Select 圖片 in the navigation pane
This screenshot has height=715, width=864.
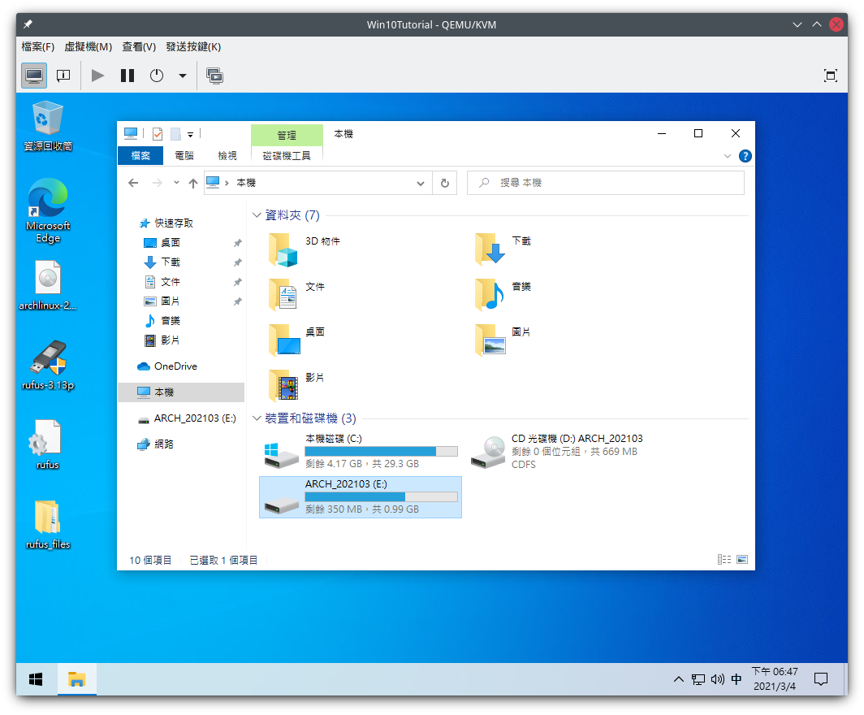click(x=171, y=301)
